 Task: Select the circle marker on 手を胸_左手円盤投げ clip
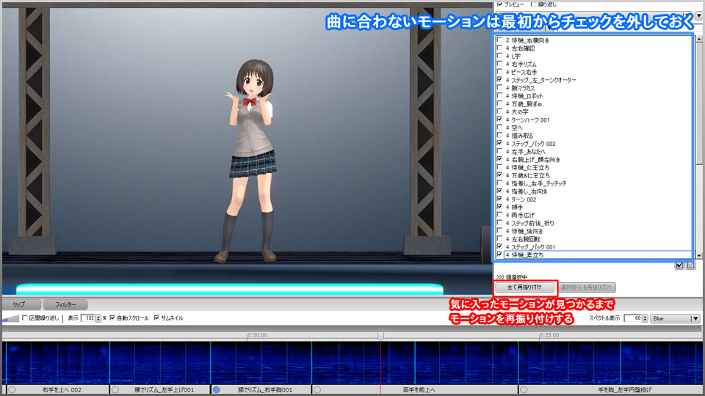point(524,390)
